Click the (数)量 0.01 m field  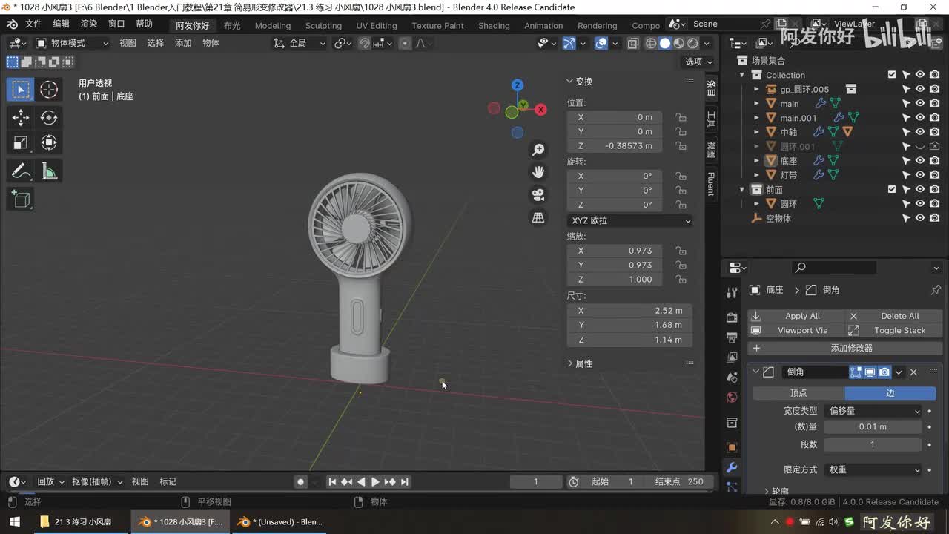click(873, 427)
